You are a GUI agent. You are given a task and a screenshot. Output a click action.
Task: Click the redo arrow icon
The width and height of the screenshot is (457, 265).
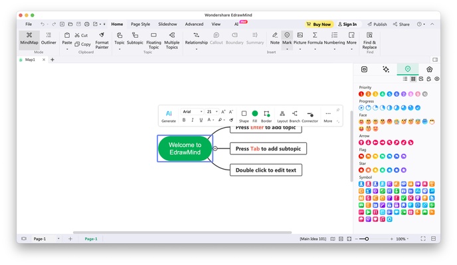pyautogui.click(x=54, y=24)
